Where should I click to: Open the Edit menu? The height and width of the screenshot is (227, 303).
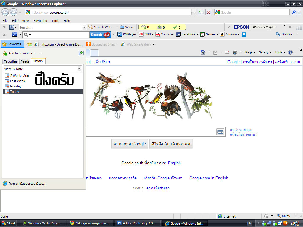coord(15,21)
